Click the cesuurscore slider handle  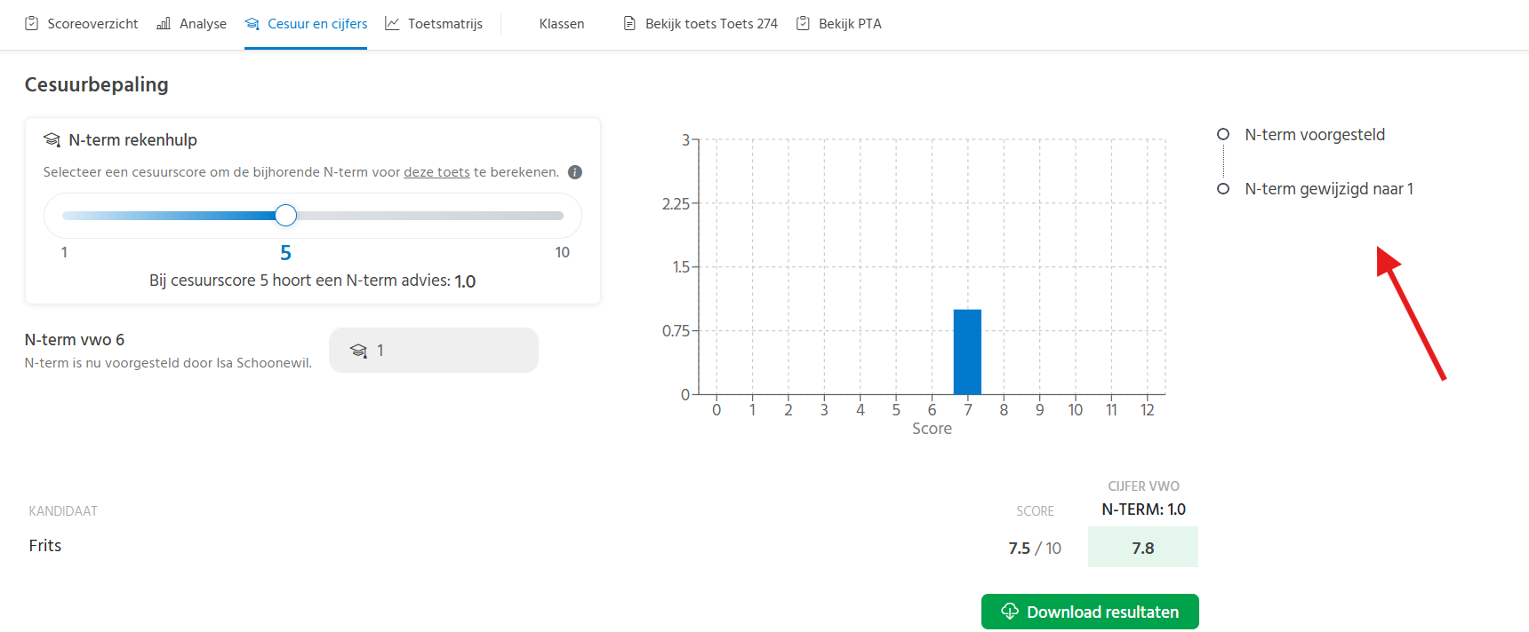[x=285, y=216]
